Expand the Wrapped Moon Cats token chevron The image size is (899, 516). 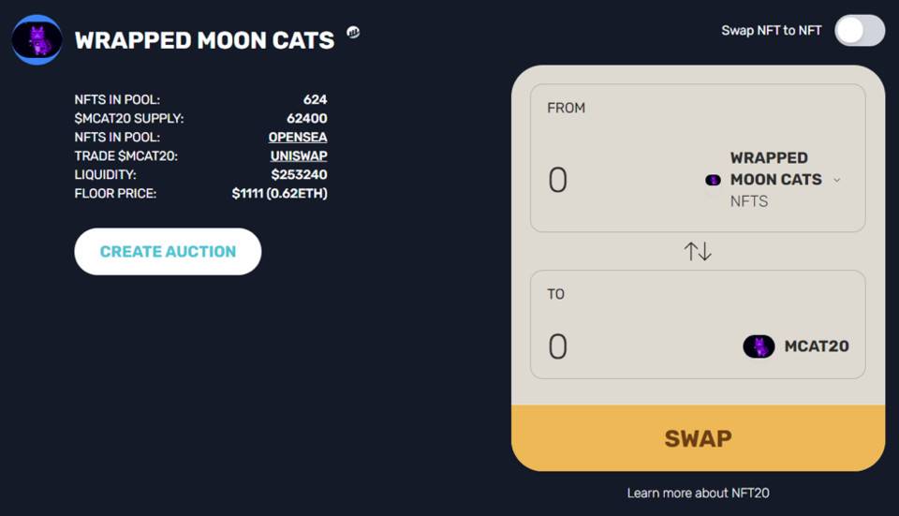click(836, 180)
